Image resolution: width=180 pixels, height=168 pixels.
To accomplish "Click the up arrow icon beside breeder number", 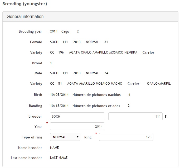I will pyautogui.click(x=166, y=116).
